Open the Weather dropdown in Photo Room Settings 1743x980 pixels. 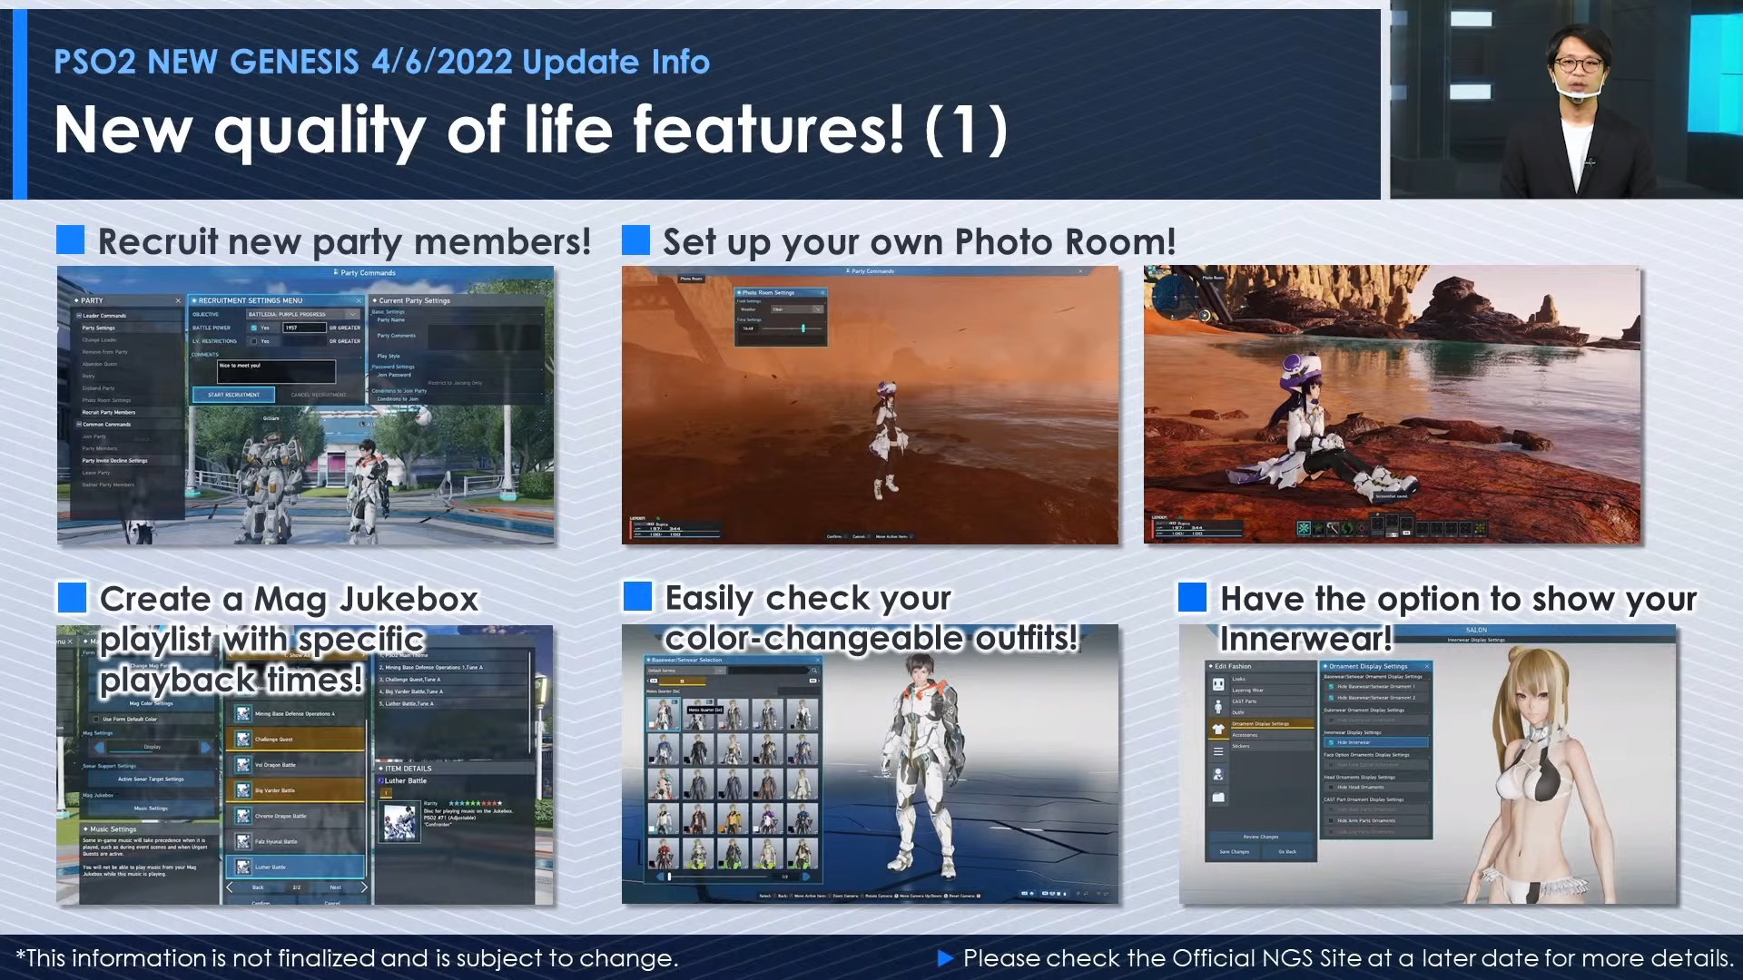797,309
